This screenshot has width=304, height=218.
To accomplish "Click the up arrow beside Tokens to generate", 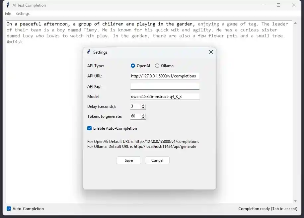I will (143, 115).
